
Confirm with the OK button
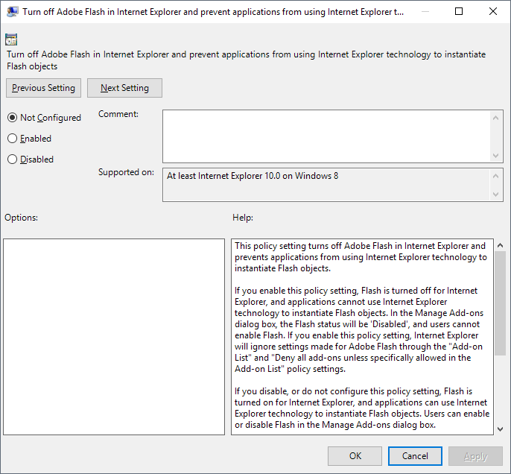(x=355, y=456)
